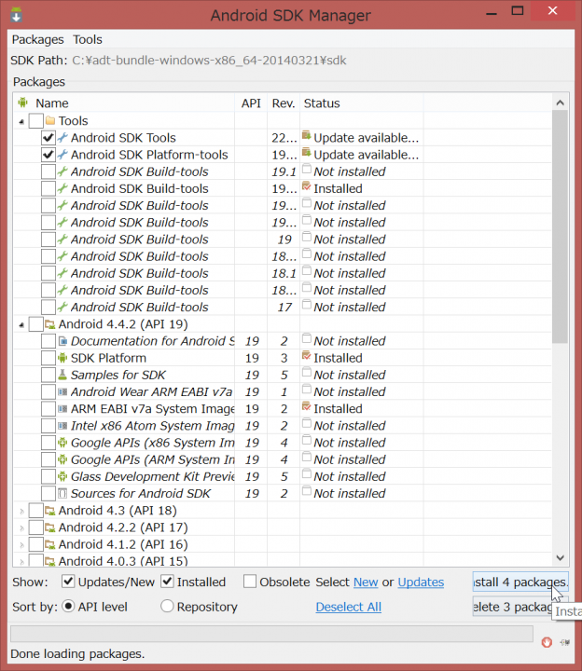
Task: Toggle the Updates/New show checkbox
Action: pyautogui.click(x=68, y=582)
